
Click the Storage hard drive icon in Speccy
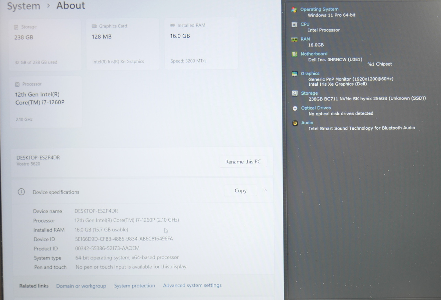click(295, 93)
